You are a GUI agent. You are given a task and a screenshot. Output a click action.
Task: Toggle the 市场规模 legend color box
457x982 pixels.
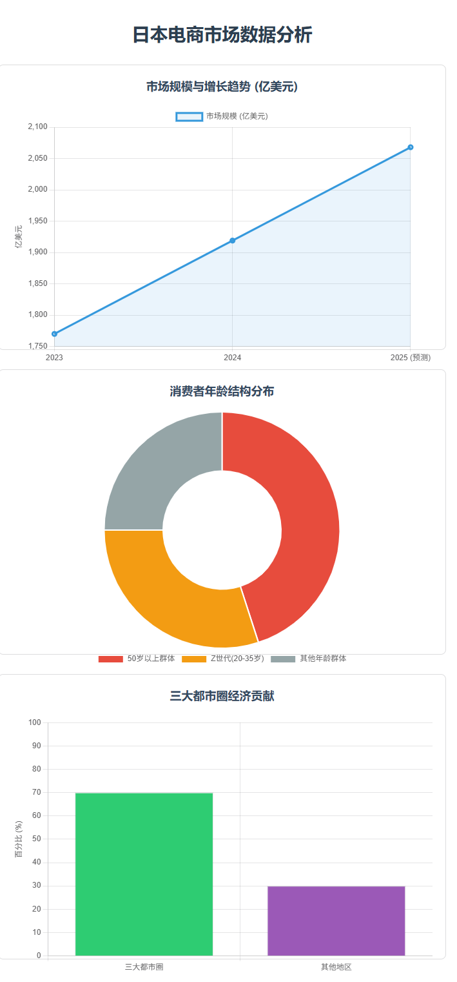190,116
